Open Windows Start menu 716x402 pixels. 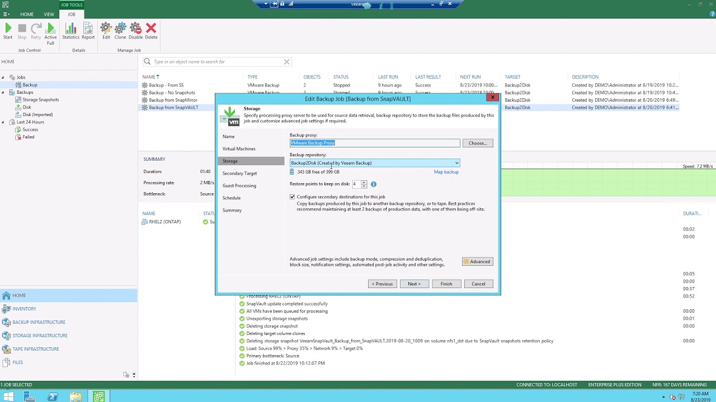[9, 397]
